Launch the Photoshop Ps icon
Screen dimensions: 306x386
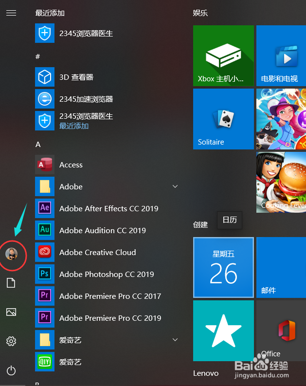click(x=45, y=274)
